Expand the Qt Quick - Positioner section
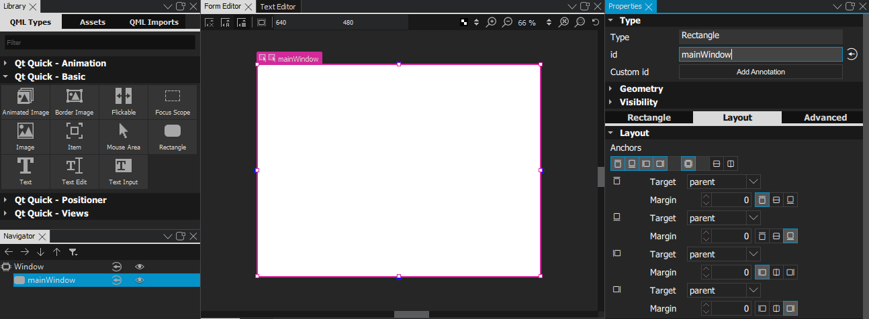 click(x=100, y=200)
